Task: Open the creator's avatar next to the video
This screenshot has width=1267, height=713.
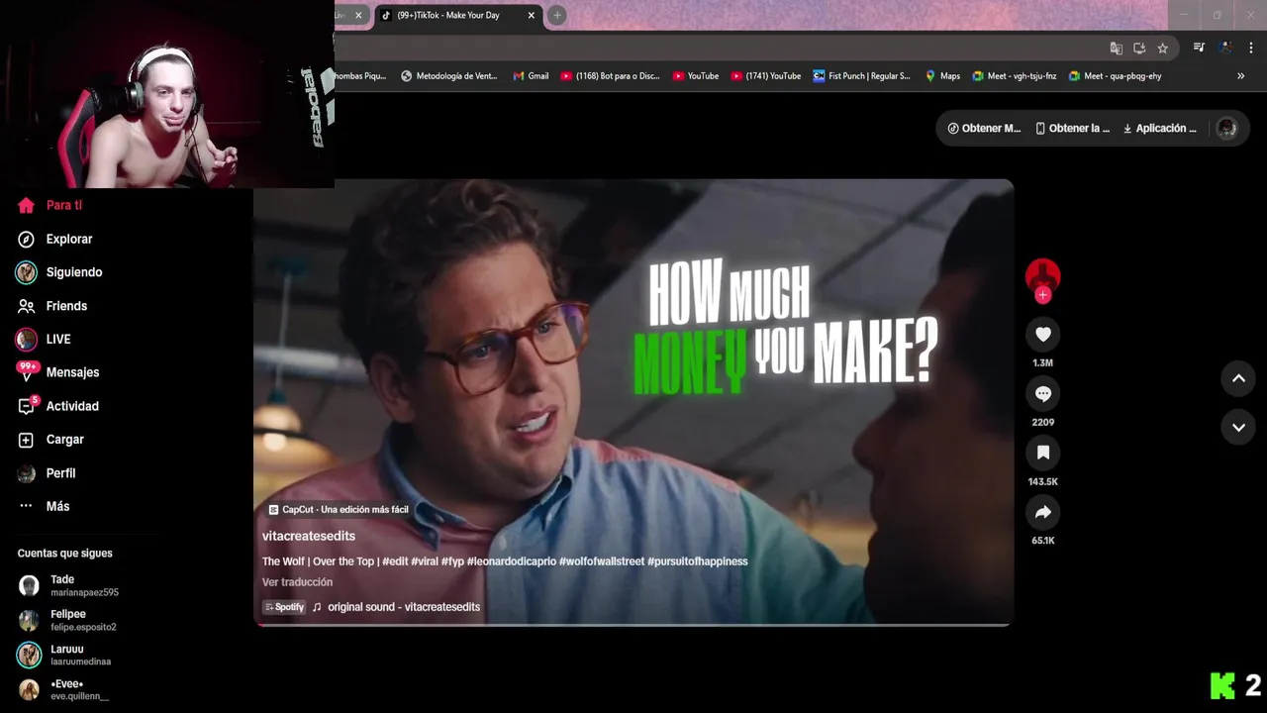Action: (x=1042, y=275)
